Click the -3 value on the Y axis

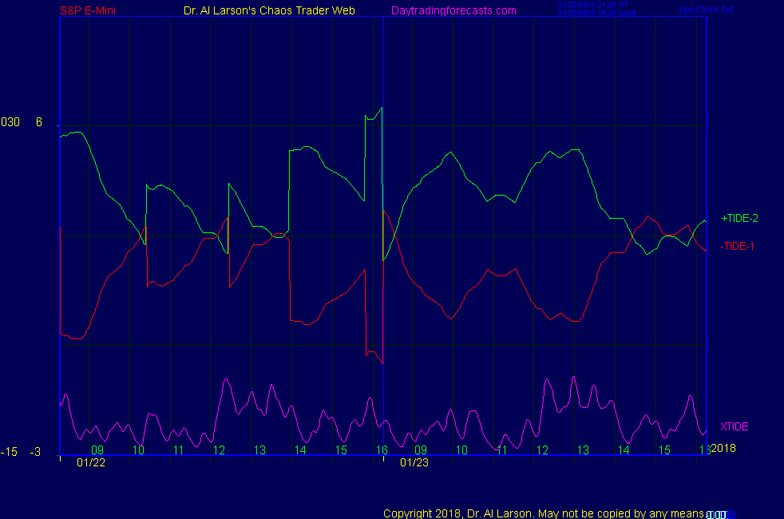point(35,453)
